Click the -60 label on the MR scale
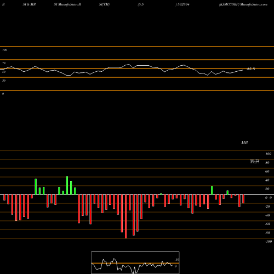 [x=267, y=224]
